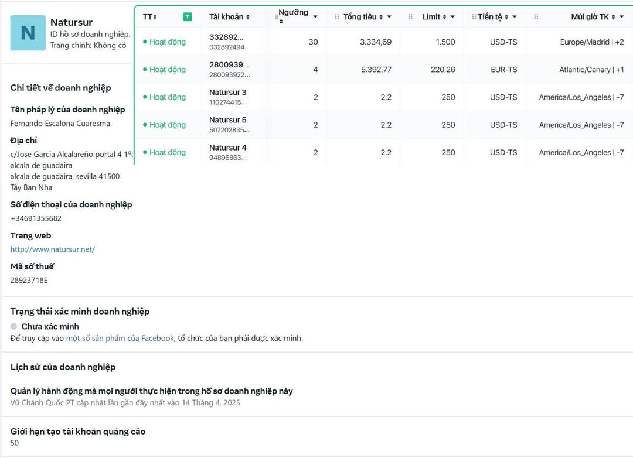The image size is (633, 458).
Task: Click the threshold value 30
Action: [x=313, y=42]
